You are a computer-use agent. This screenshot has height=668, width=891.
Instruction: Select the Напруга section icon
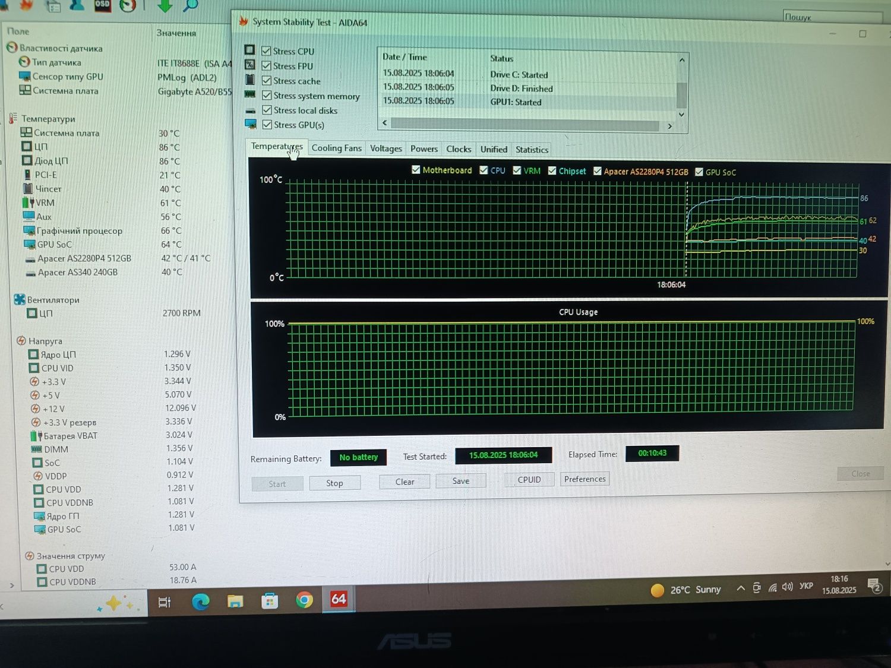21,340
